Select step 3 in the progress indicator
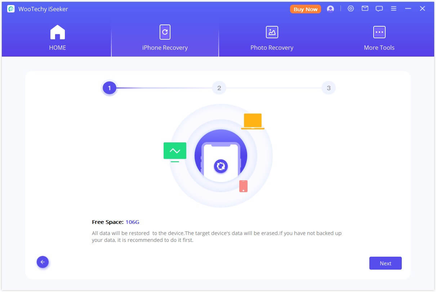 [x=328, y=88]
